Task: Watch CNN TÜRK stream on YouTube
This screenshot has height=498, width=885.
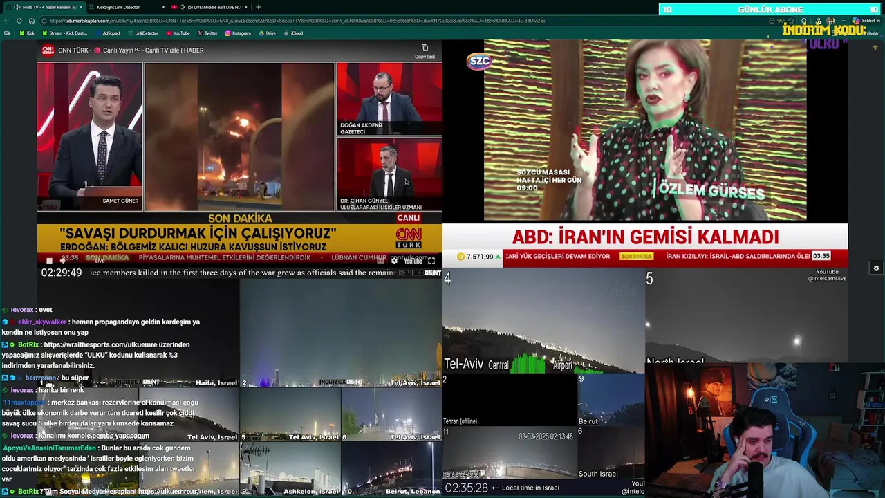Action: point(413,261)
